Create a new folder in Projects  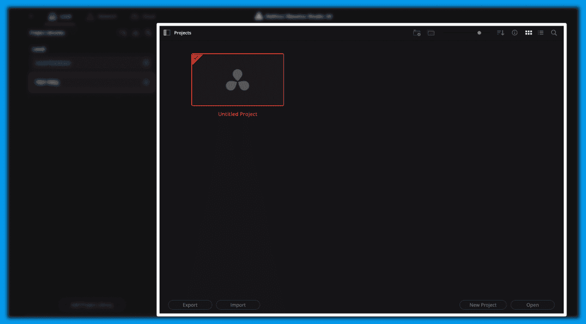[x=417, y=33]
